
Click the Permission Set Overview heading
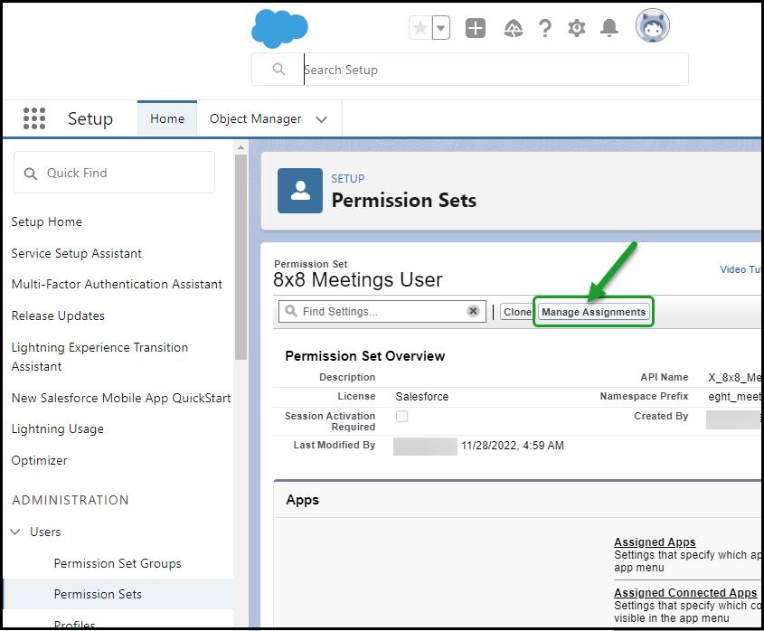click(x=365, y=356)
